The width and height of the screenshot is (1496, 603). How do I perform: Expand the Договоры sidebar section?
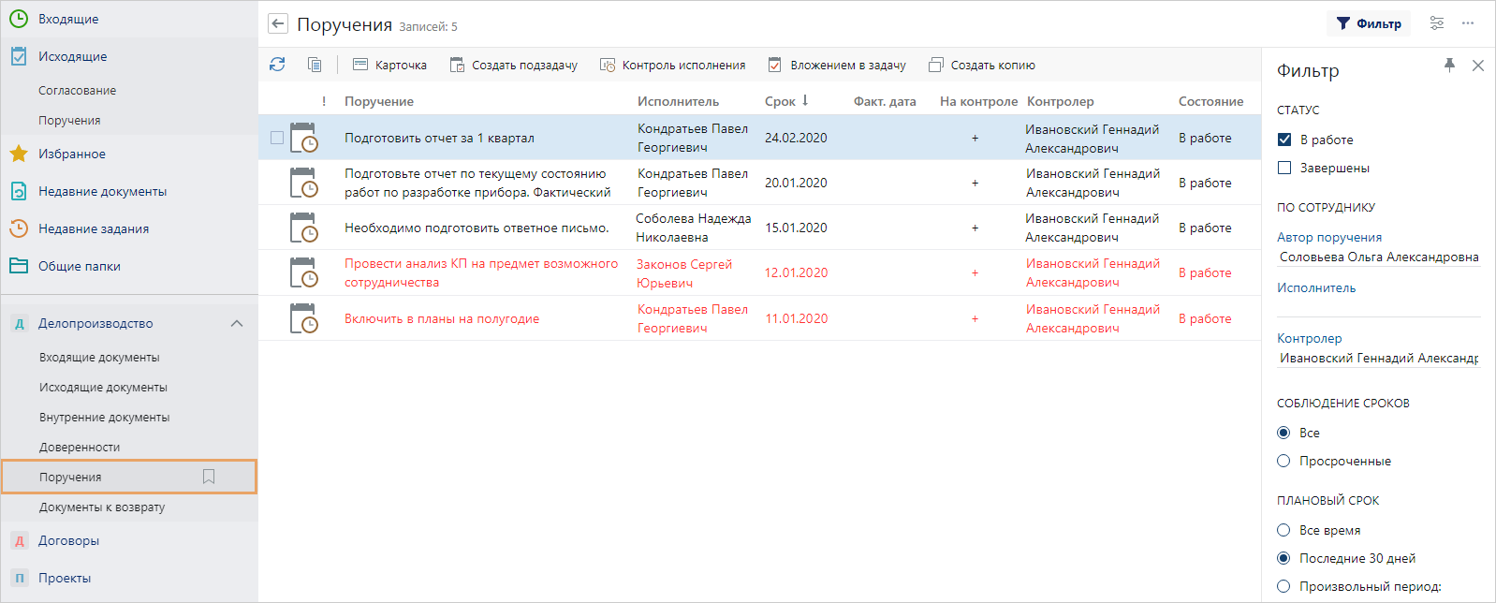(x=68, y=540)
